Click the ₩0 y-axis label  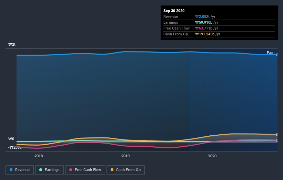coord(11,139)
